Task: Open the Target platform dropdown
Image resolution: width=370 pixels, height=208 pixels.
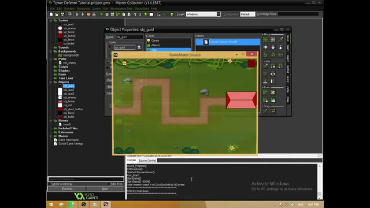Action: coord(219,14)
